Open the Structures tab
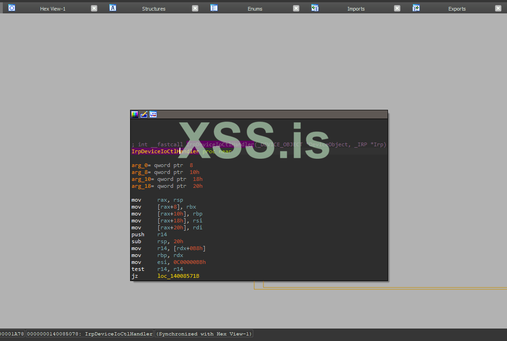This screenshot has width=507, height=341. pos(154,9)
